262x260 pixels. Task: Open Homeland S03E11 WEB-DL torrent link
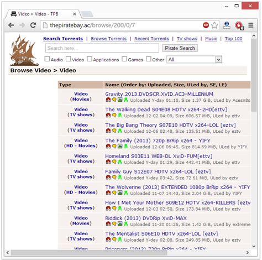click(x=159, y=156)
